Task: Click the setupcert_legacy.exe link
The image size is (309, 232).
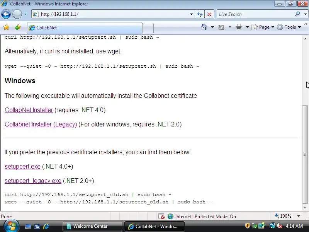Action: coord(33,181)
